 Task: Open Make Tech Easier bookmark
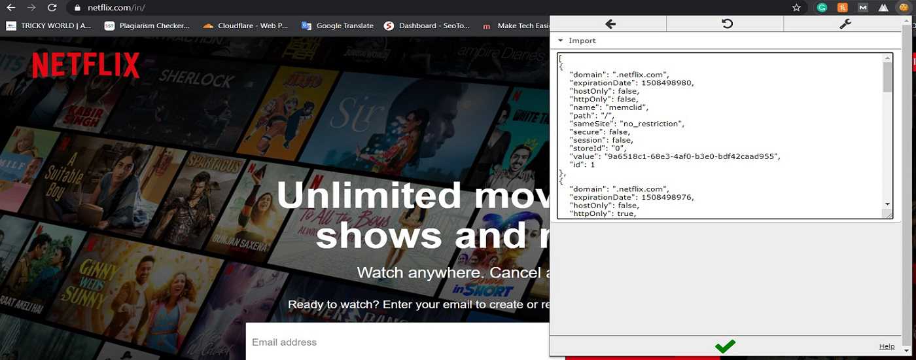click(x=516, y=26)
